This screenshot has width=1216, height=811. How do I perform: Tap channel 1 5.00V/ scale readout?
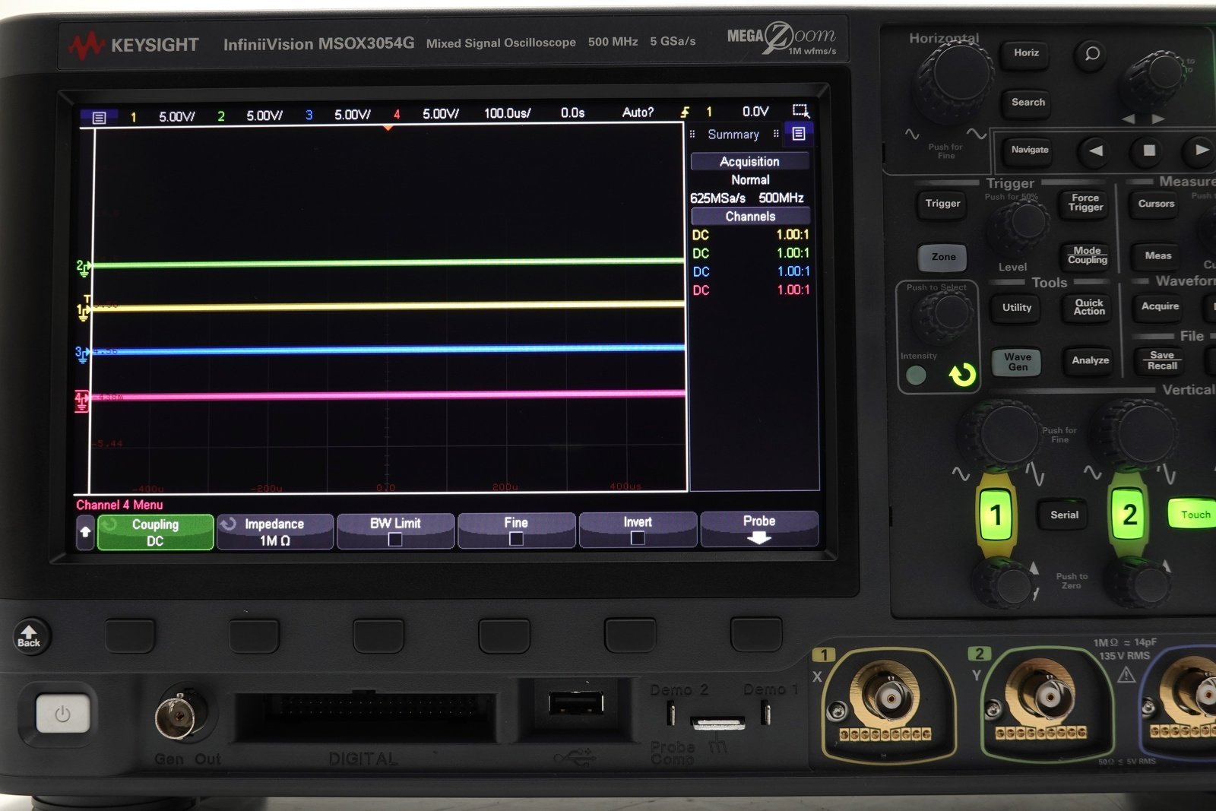point(176,116)
